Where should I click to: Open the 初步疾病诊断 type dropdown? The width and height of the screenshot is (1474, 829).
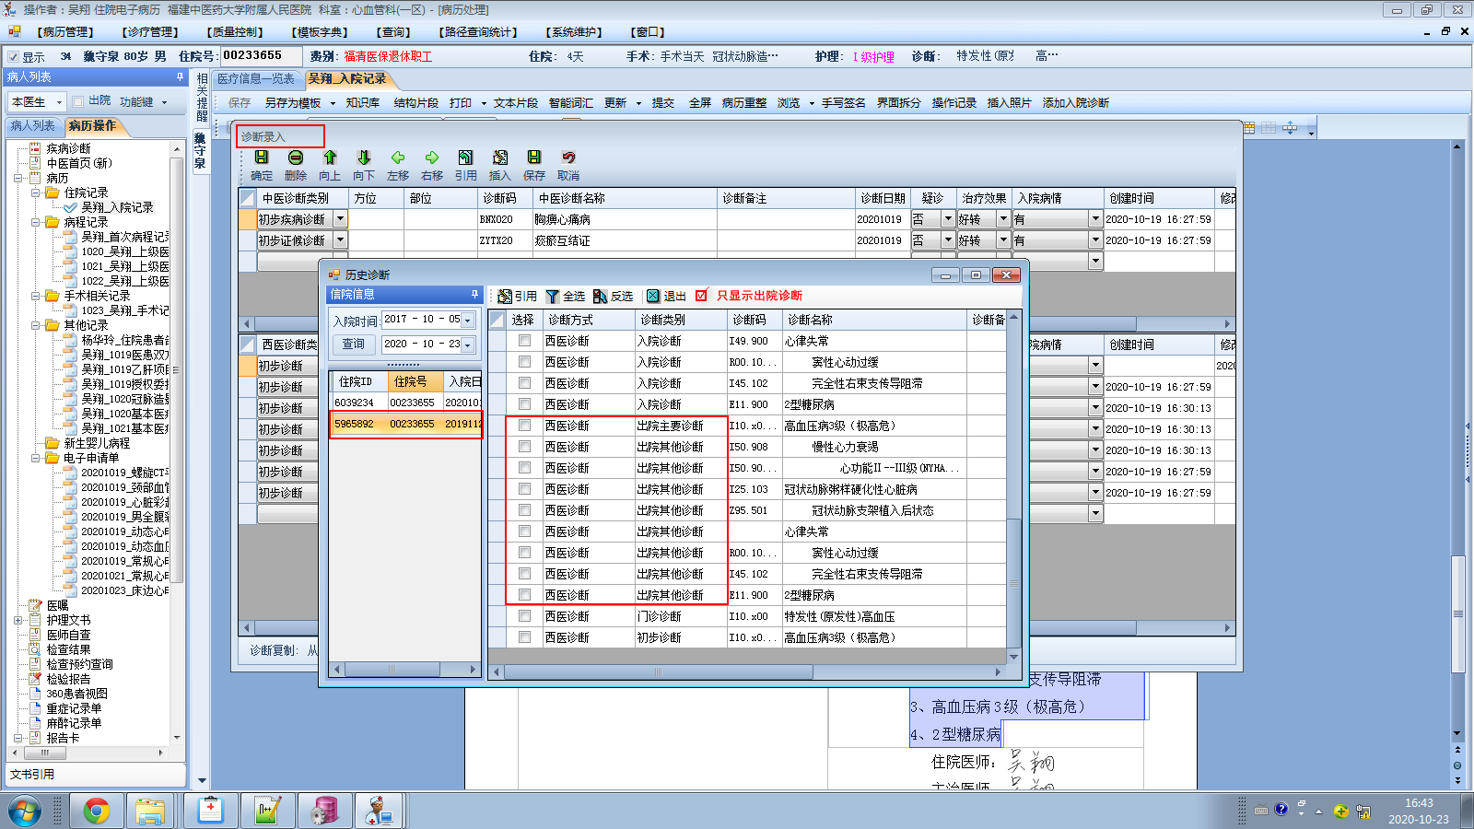point(340,219)
